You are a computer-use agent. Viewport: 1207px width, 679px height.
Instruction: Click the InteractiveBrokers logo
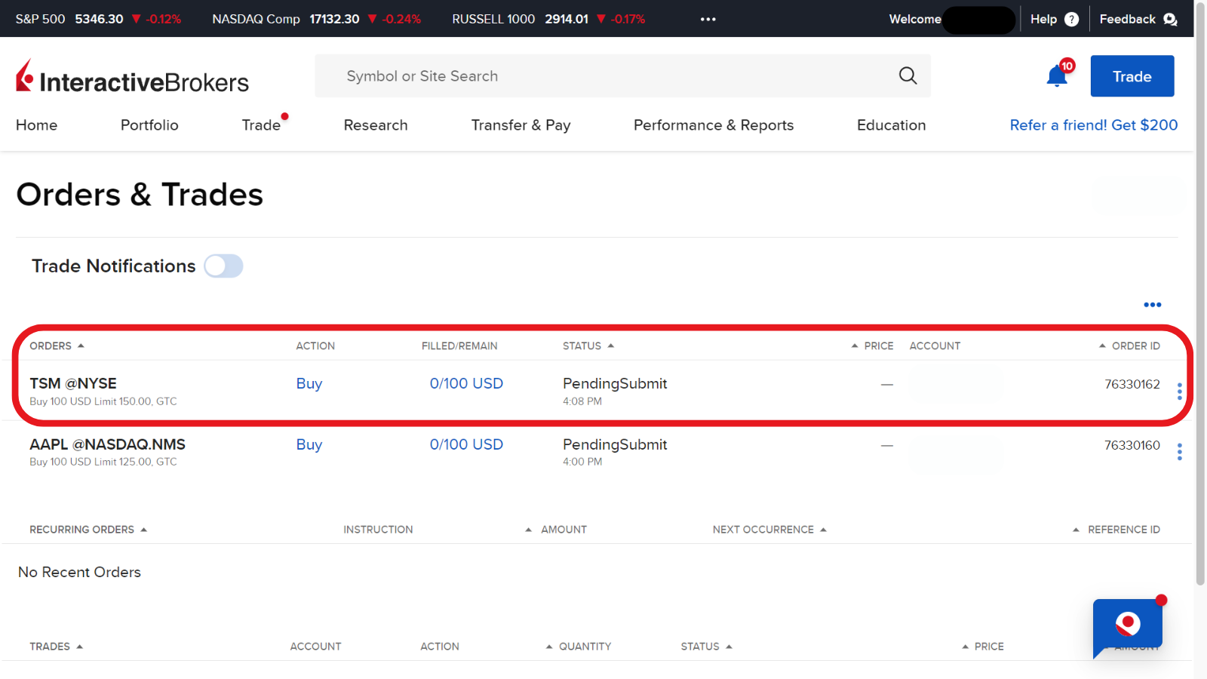[132, 78]
